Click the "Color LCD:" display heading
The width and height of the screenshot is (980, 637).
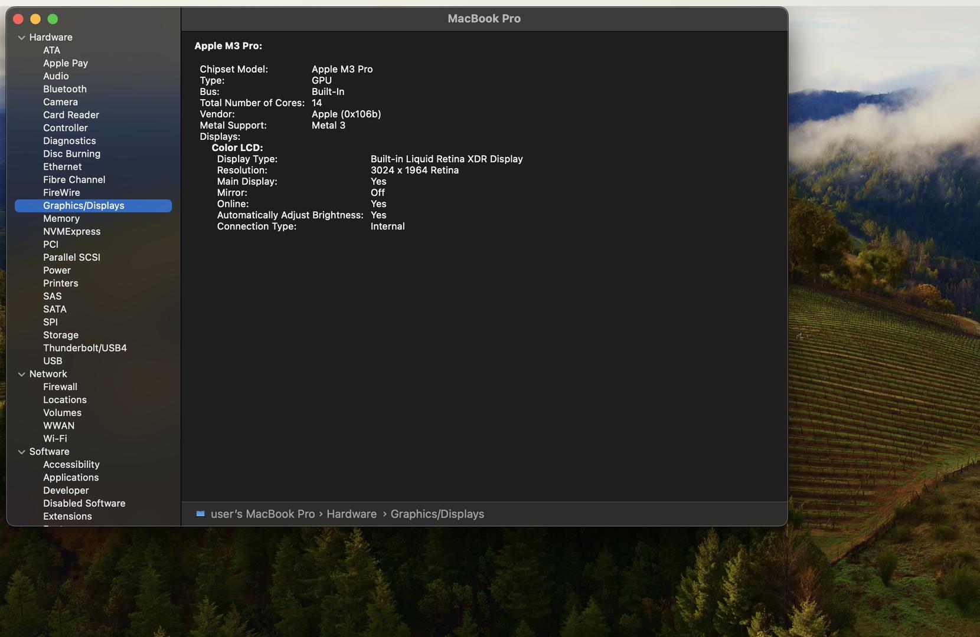tap(237, 148)
